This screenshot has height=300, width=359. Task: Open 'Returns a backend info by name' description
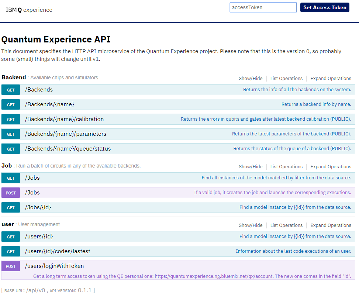pyautogui.click(x=316, y=104)
